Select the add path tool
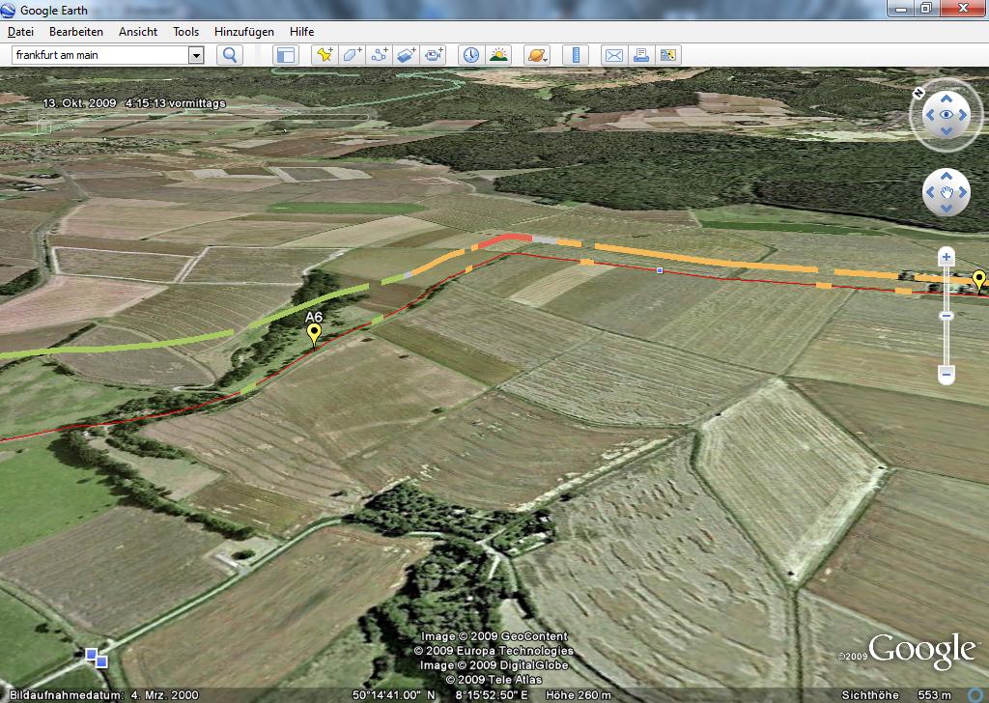This screenshot has height=703, width=989. click(x=379, y=55)
